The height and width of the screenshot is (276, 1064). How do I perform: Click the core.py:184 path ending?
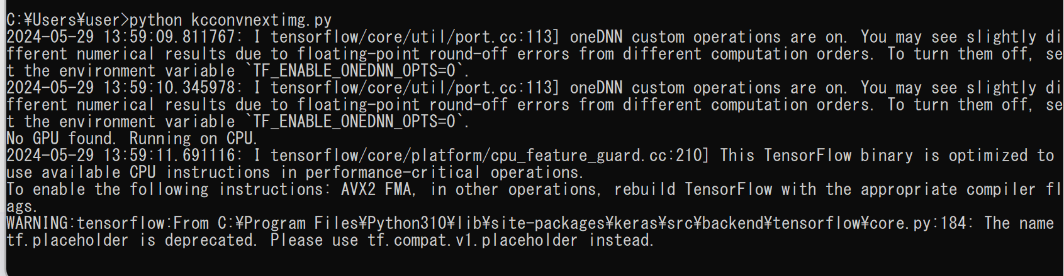coord(921,223)
